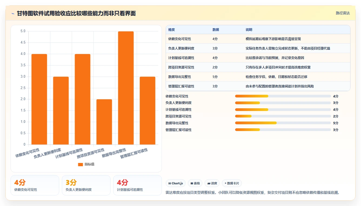Click the 数据导出完整性 x-axis label

point(114,153)
